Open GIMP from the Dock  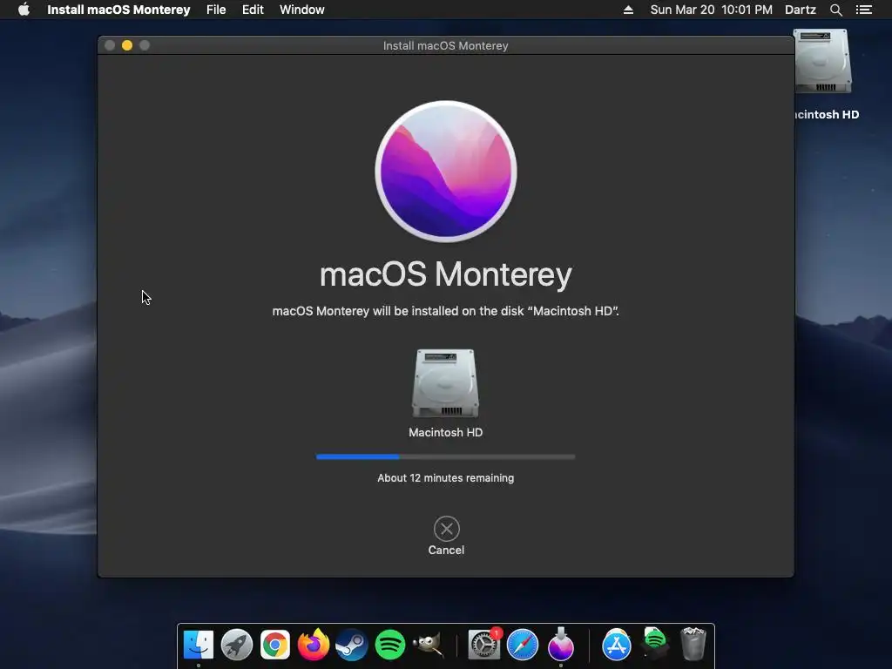[428, 645]
